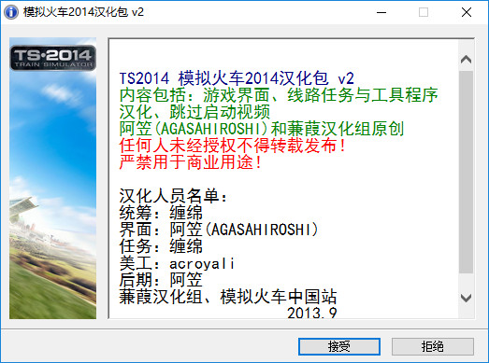The height and width of the screenshot is (363, 489).
Task: Click the red line '任何人未经授权不得转载发布！'
Action: pos(233,146)
